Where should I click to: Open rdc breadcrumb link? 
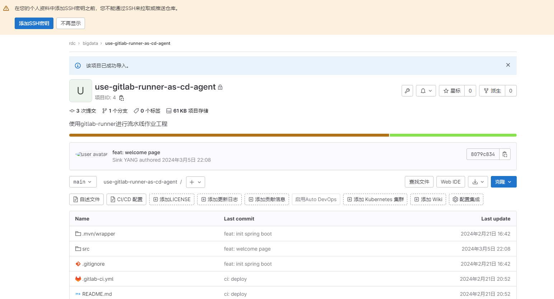pyautogui.click(x=72, y=43)
